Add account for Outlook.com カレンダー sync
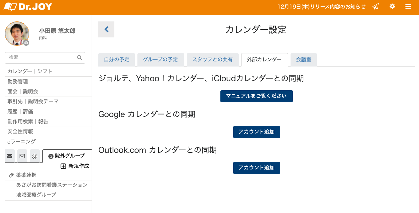 pyautogui.click(x=257, y=168)
